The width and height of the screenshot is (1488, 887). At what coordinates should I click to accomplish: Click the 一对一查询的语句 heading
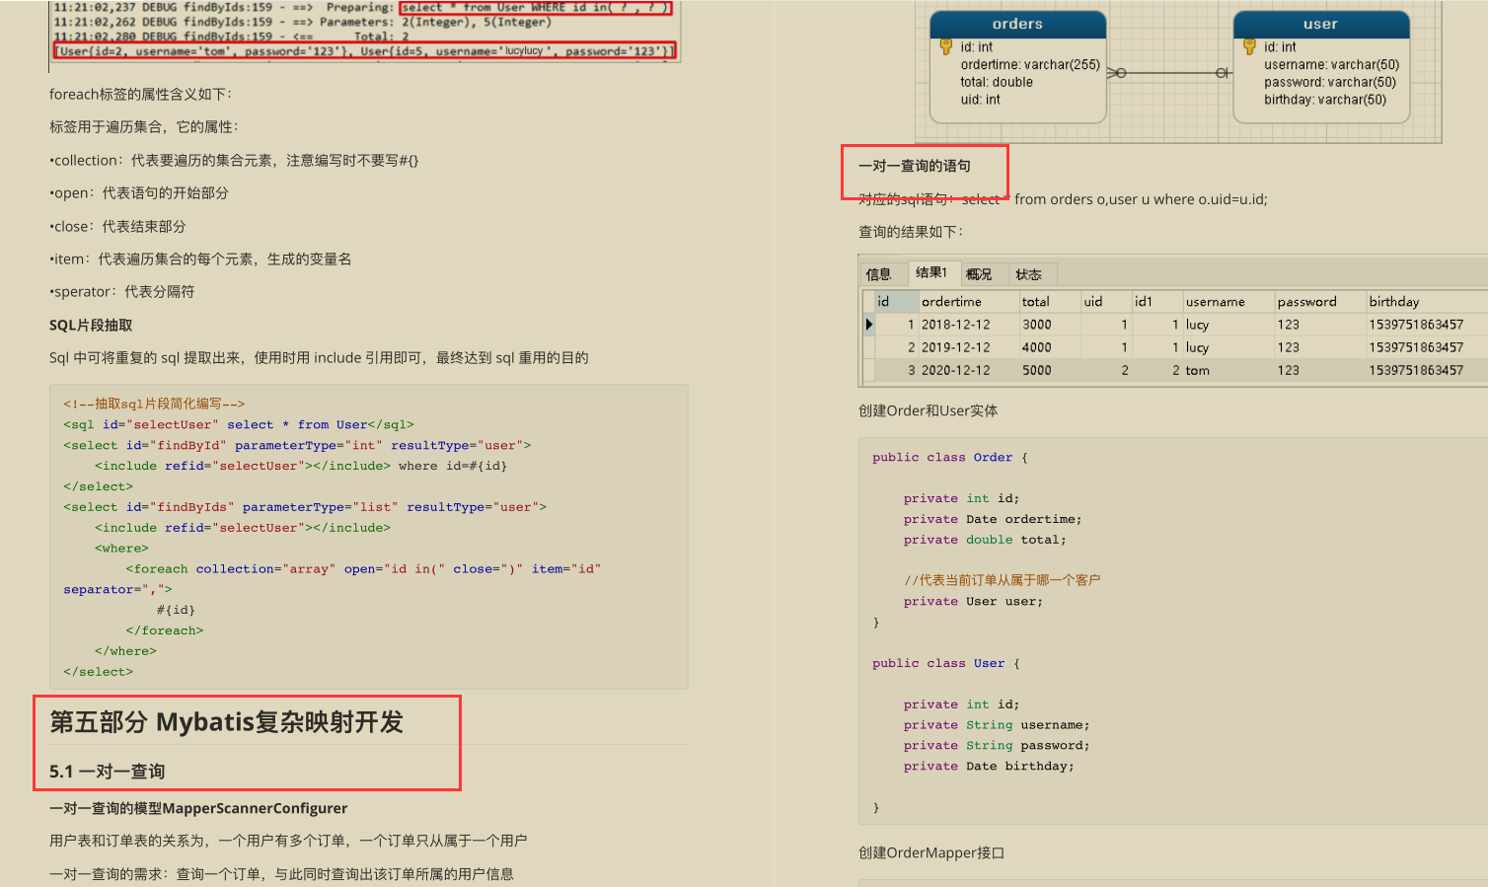[x=915, y=166]
